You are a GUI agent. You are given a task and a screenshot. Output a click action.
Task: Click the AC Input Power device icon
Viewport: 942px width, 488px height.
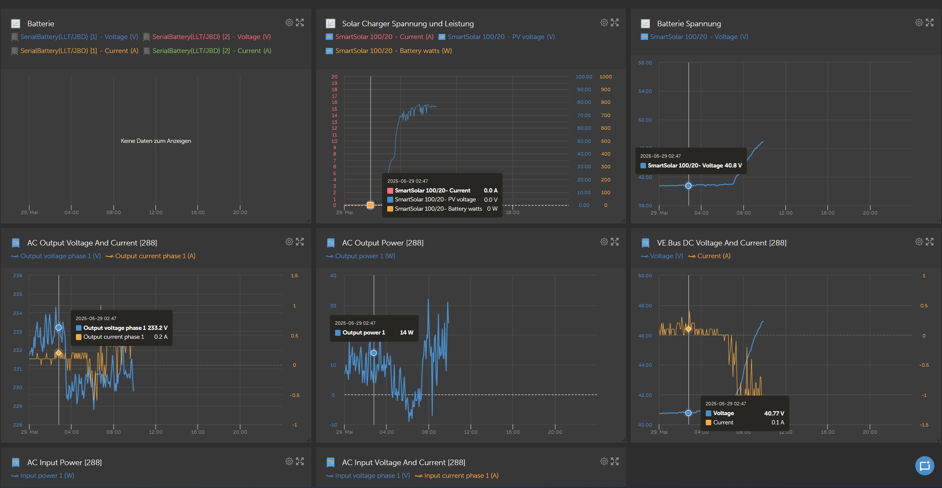click(x=16, y=463)
